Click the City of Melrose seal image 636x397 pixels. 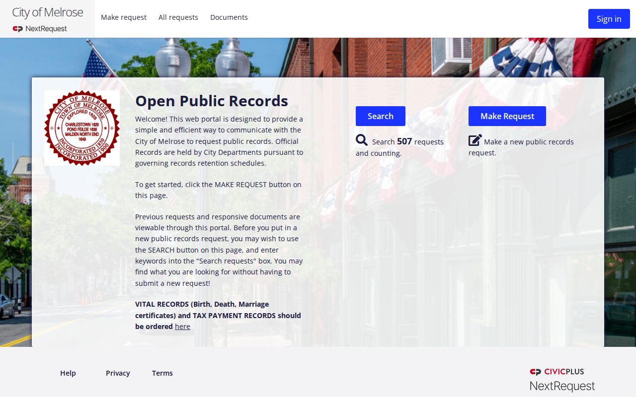(x=82, y=128)
